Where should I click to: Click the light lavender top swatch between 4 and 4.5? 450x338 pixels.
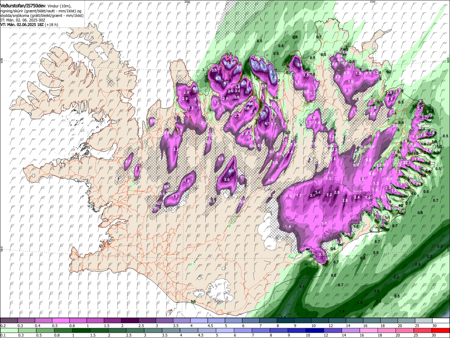pyautogui.click(x=199, y=321)
